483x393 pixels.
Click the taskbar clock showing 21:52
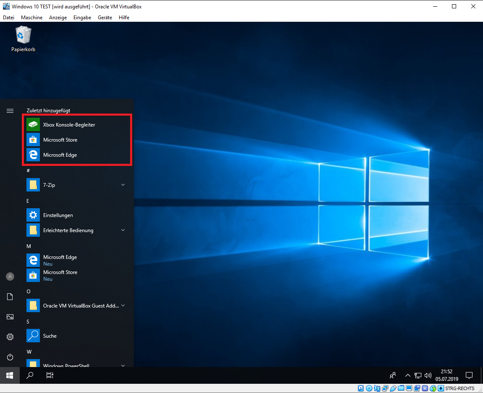pos(446,375)
